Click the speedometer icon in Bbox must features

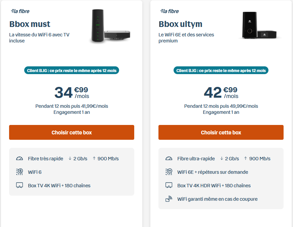(20, 159)
